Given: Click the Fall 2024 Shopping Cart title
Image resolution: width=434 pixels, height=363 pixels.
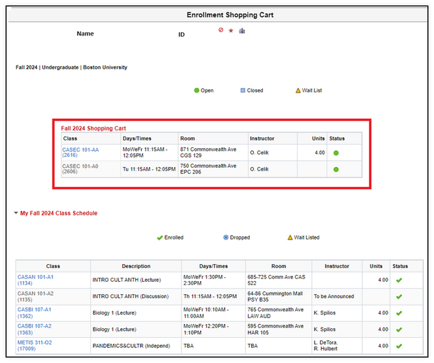Looking at the screenshot, I should pos(93,128).
